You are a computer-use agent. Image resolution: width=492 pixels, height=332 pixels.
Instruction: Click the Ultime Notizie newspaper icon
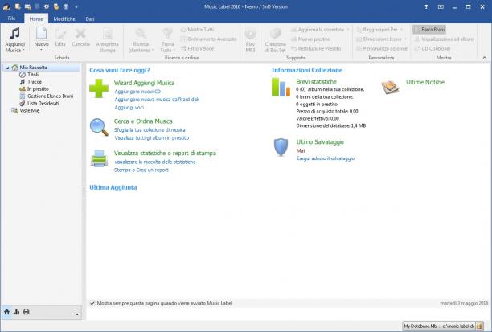point(390,87)
